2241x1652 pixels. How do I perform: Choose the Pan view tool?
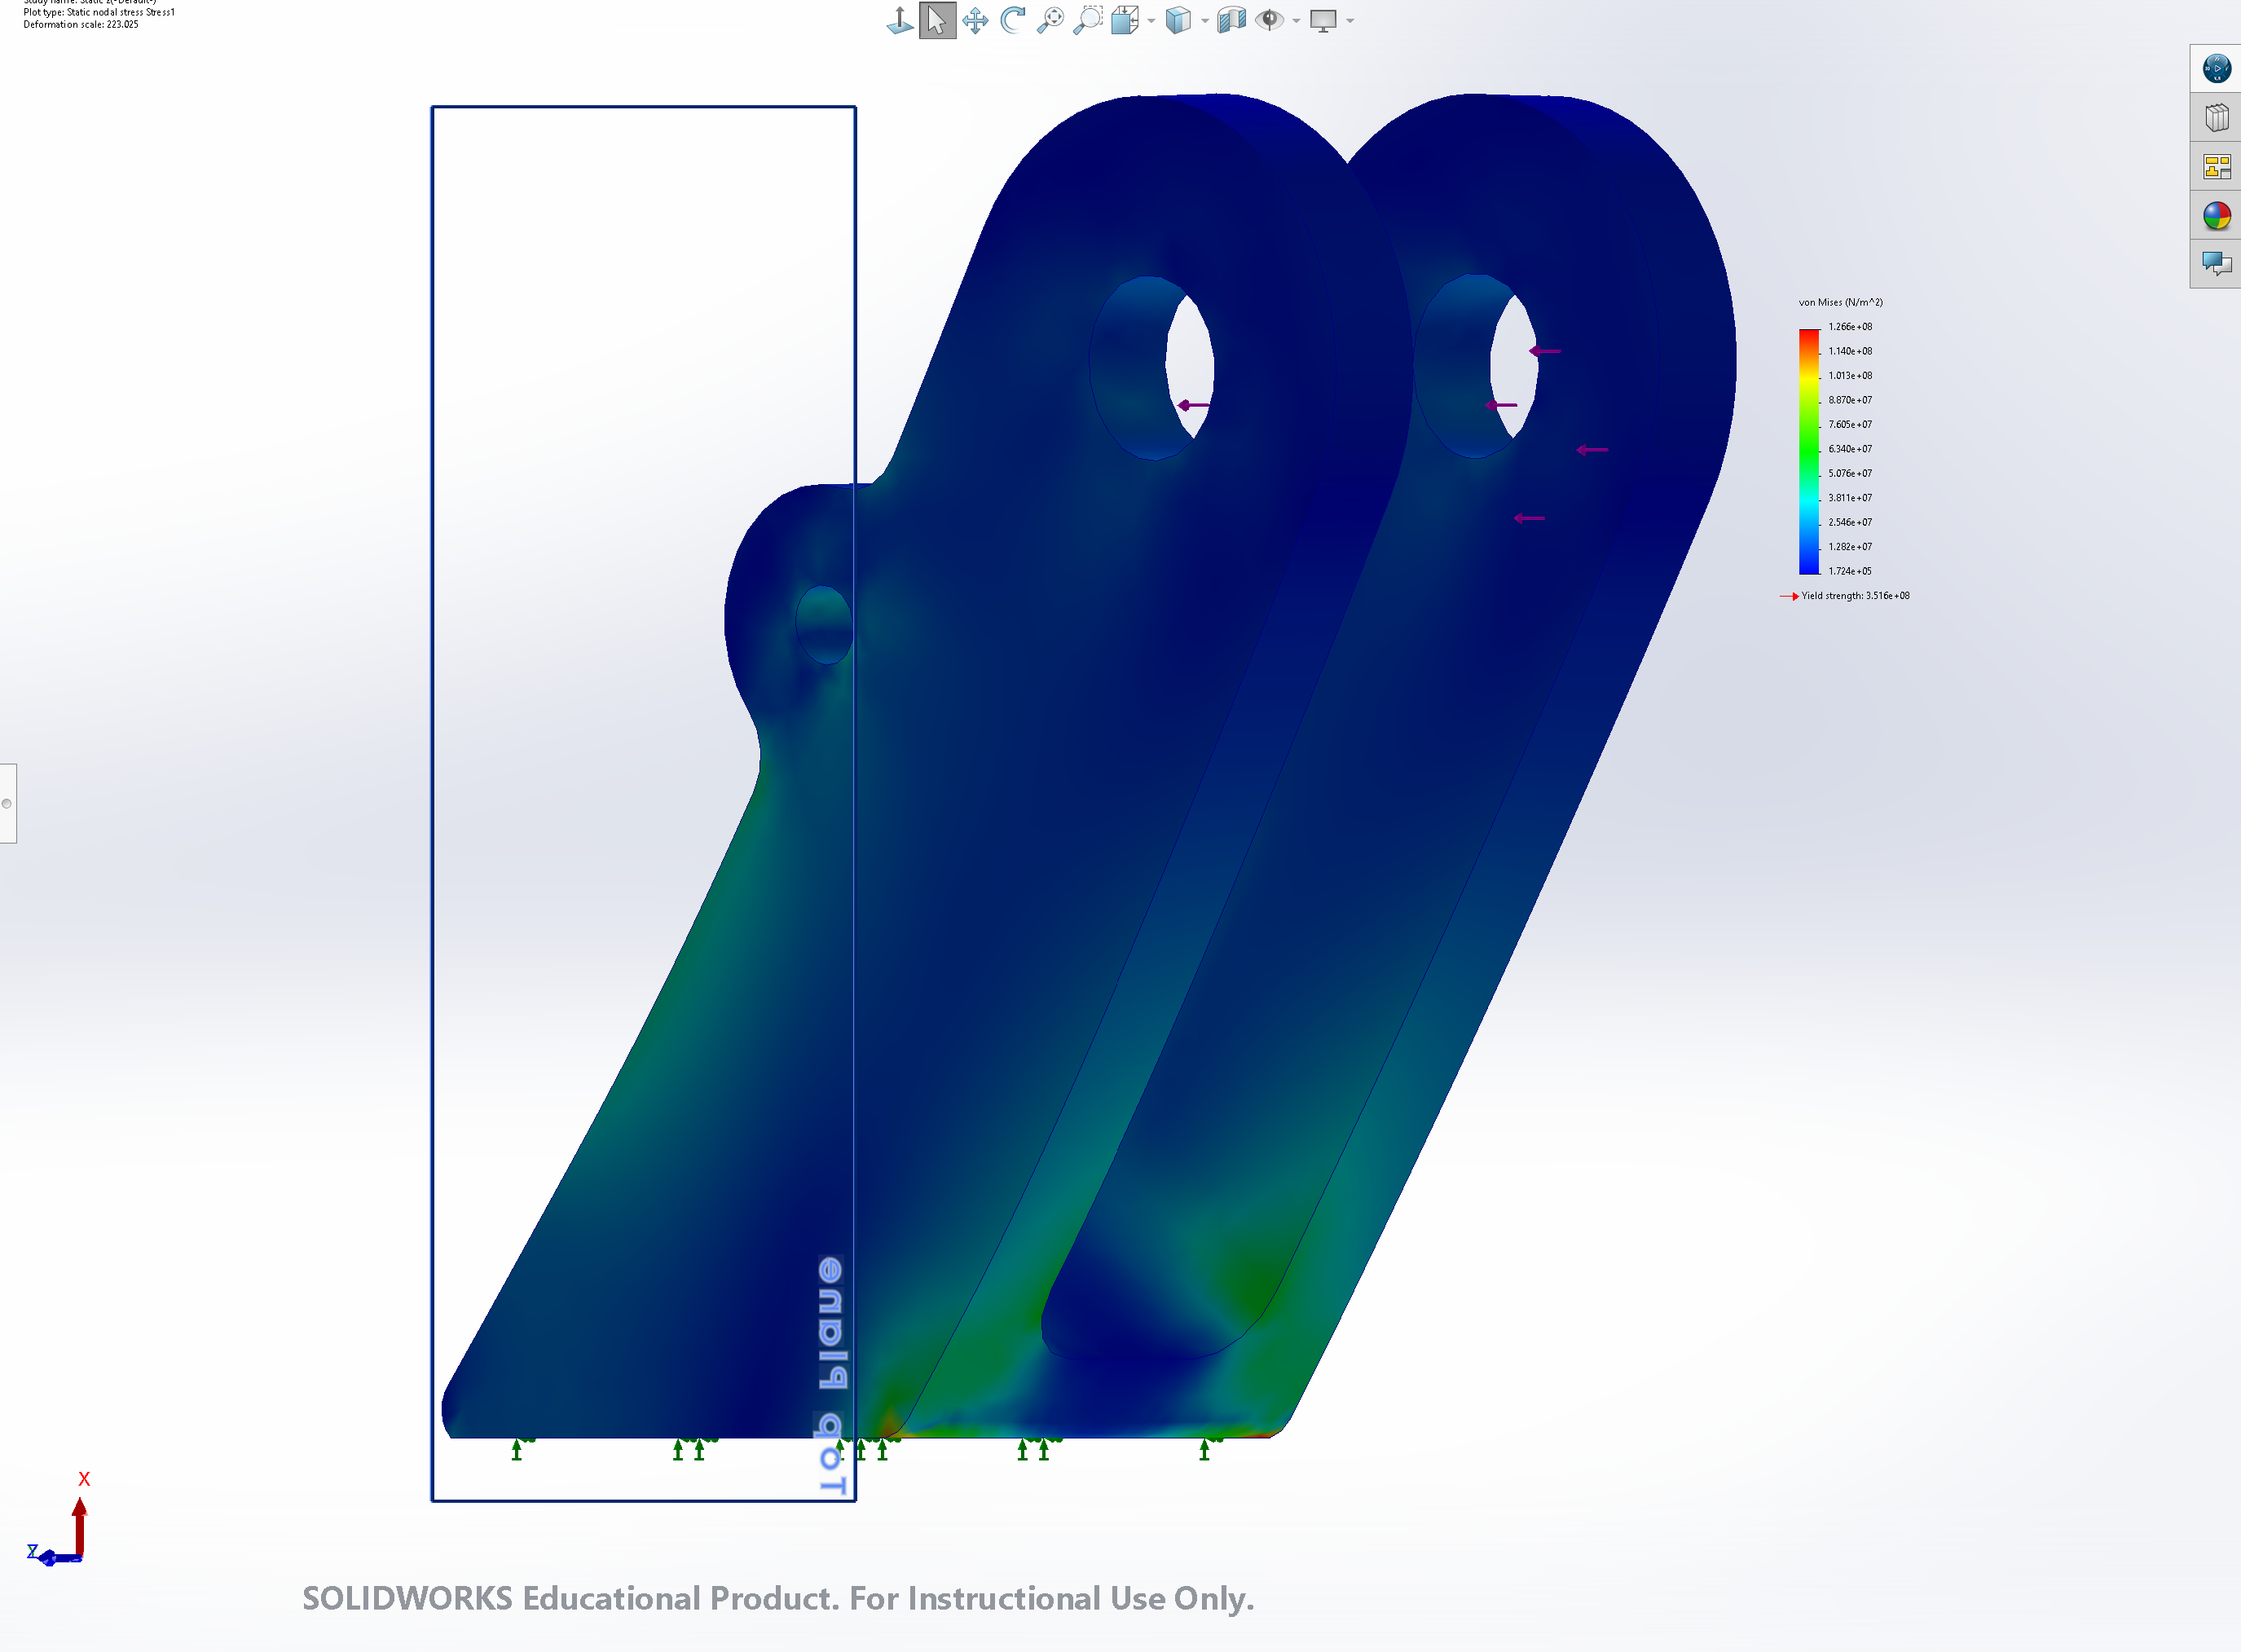(x=975, y=20)
